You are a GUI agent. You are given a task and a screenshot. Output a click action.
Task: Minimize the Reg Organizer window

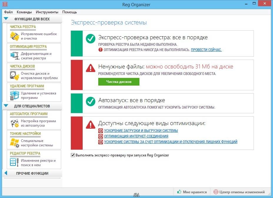pyautogui.click(x=246, y=4)
